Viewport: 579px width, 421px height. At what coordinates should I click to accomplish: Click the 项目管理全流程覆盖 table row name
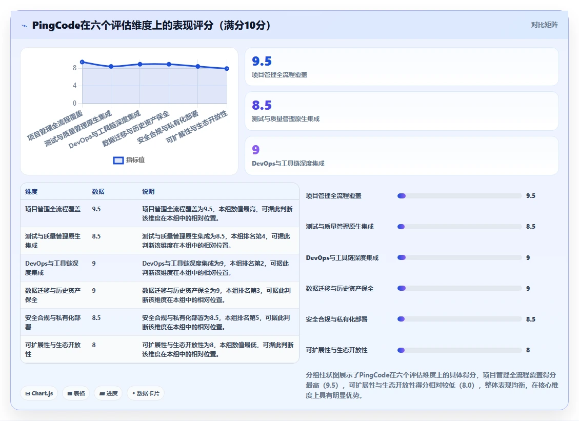(53, 209)
